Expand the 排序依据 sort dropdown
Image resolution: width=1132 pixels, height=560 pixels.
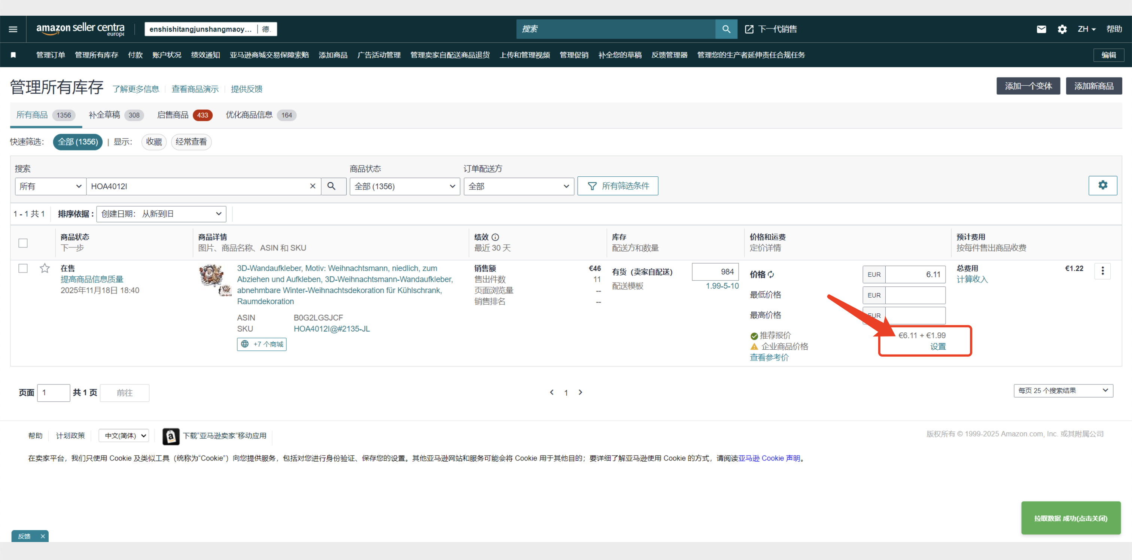tap(161, 214)
